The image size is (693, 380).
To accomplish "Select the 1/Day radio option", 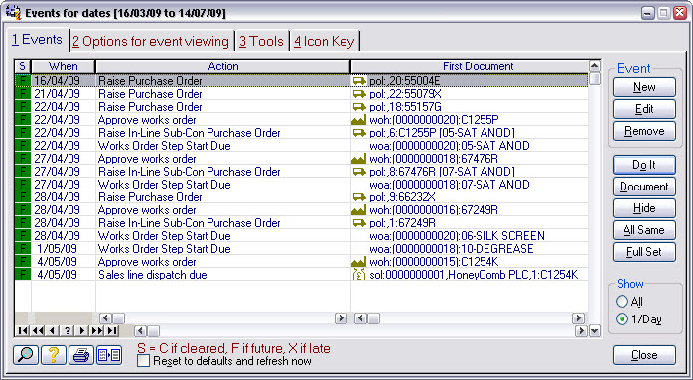I will (622, 319).
